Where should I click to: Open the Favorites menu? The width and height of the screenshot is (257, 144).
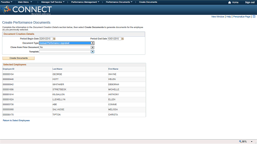pos(6,2)
